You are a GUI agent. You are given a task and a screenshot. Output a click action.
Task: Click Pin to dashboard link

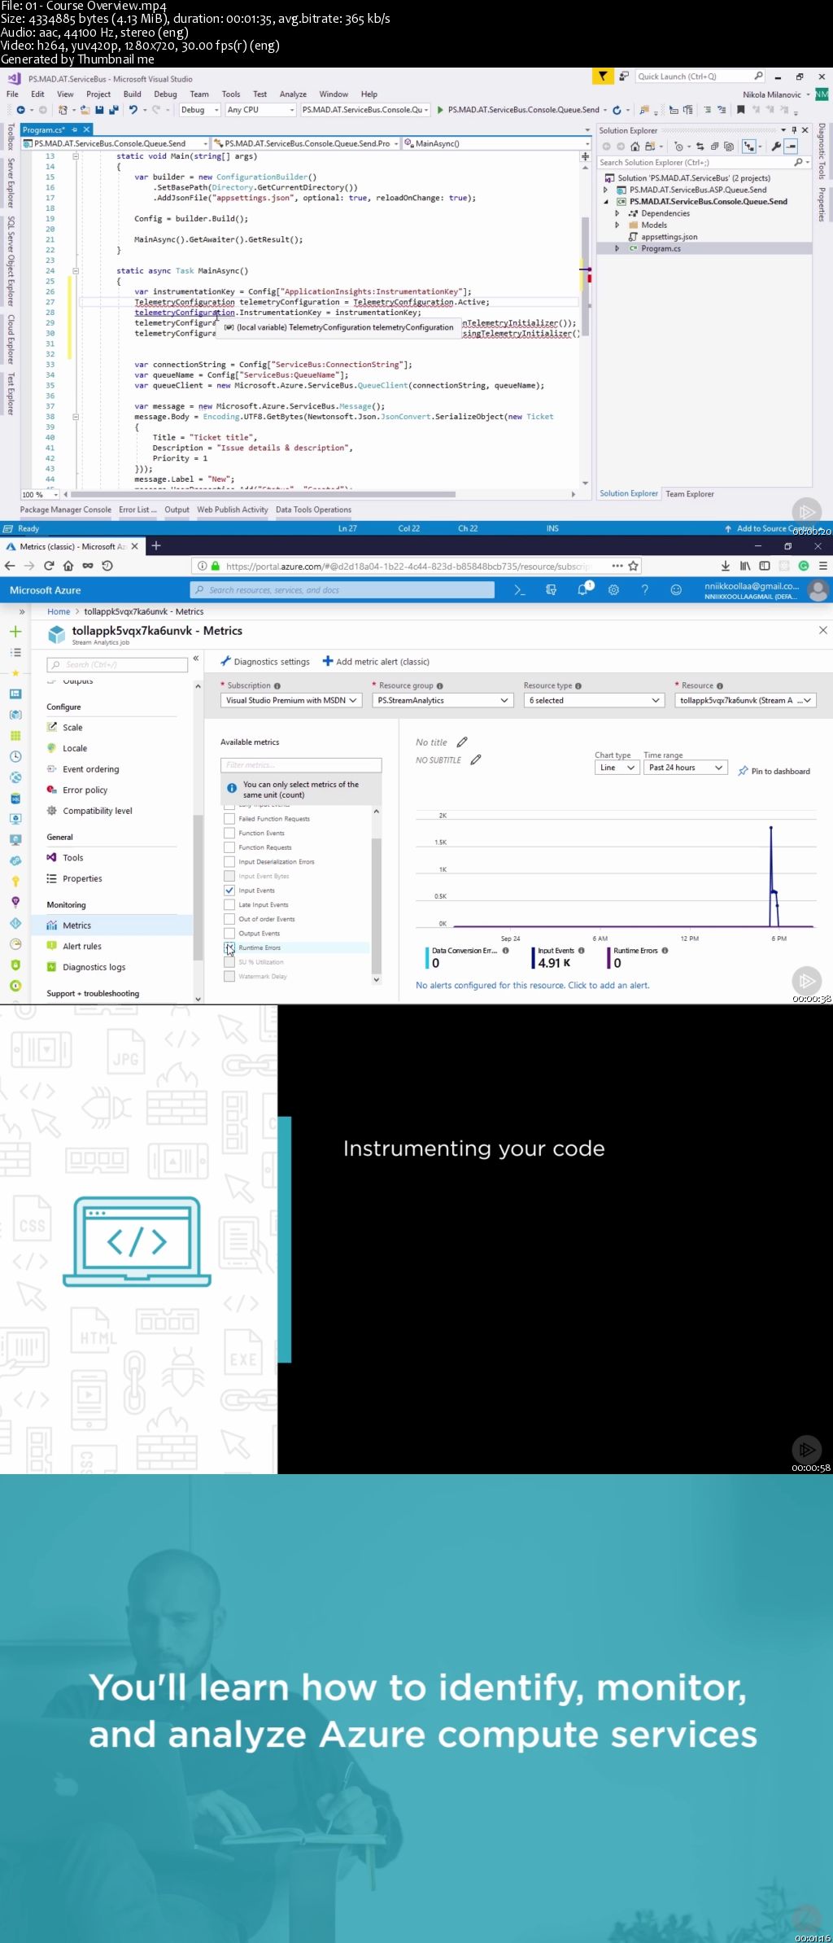pos(774,772)
